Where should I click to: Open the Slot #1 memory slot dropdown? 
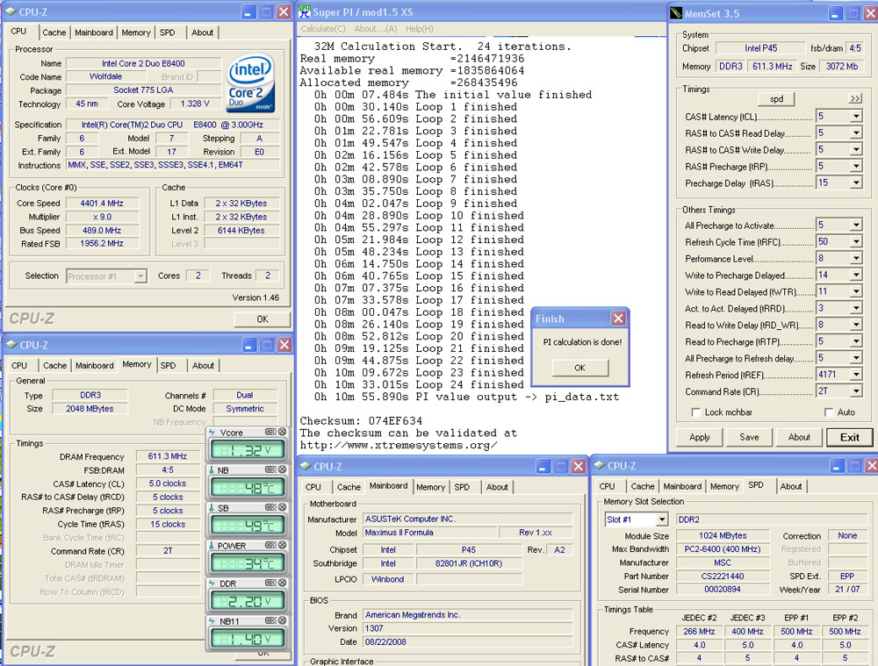pos(662,520)
